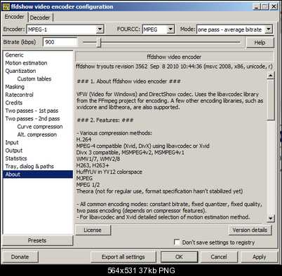This screenshot has width=282, height=276.
Task: Click the Help button
Action: (260, 43)
